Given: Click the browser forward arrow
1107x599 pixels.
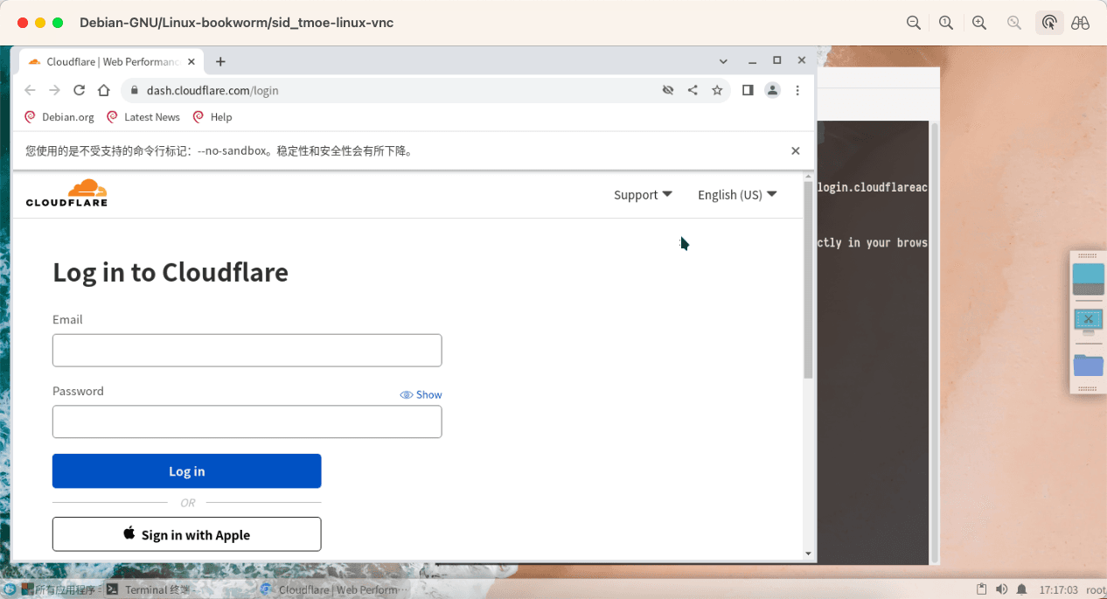Looking at the screenshot, I should (x=54, y=90).
